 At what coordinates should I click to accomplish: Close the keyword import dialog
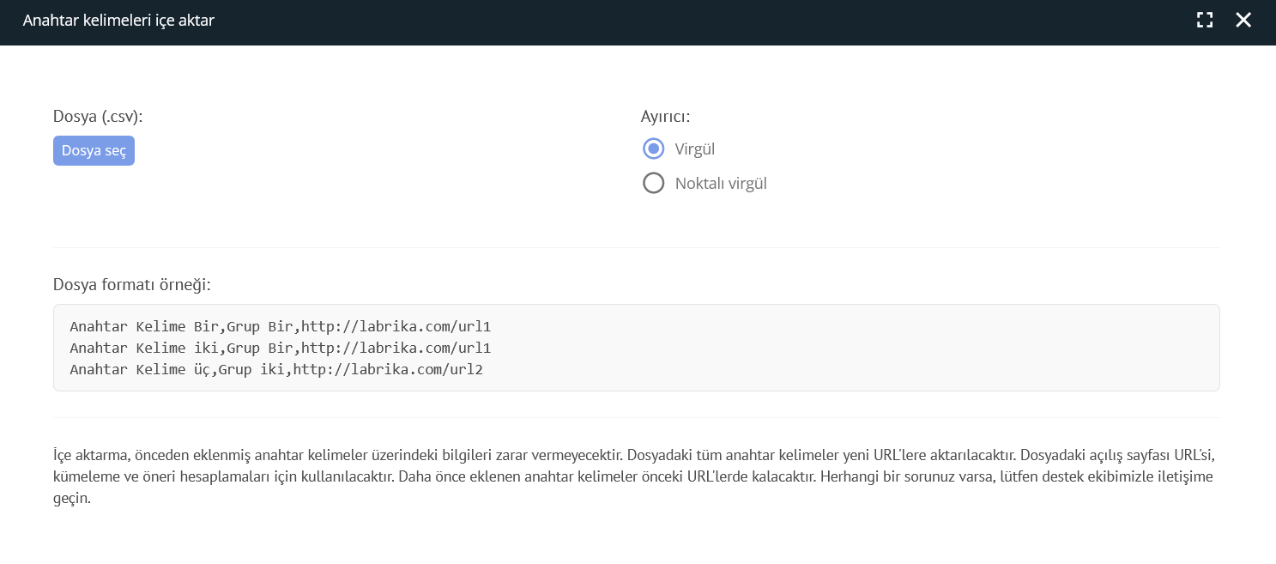[1243, 21]
